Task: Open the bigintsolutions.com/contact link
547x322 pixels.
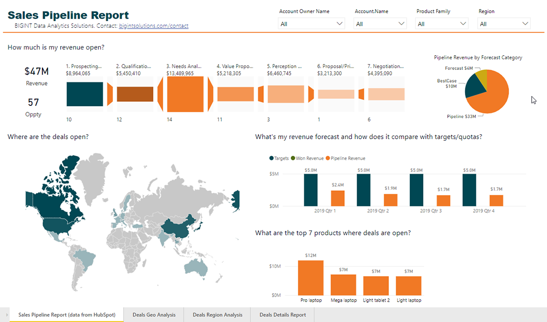Action: [x=153, y=25]
